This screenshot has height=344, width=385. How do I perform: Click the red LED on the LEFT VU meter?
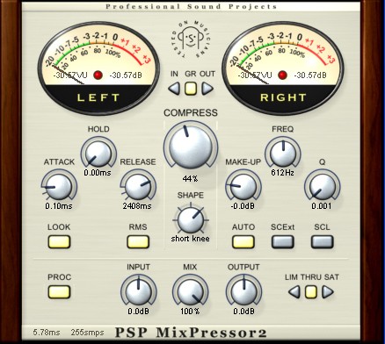click(x=98, y=75)
